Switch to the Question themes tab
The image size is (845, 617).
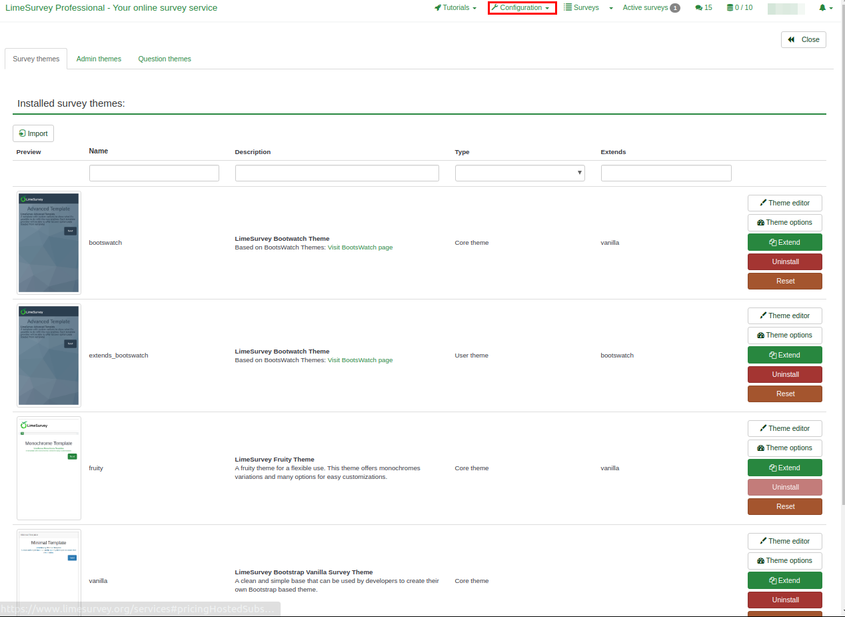coord(165,59)
